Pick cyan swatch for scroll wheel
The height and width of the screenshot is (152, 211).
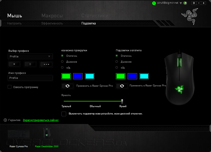(x=90, y=76)
